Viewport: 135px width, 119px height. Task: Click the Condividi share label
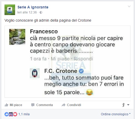pos(74,105)
